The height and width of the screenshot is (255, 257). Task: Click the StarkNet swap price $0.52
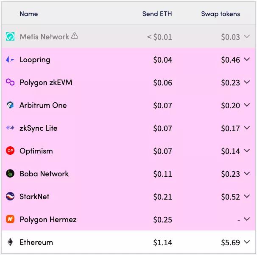[x=230, y=197]
